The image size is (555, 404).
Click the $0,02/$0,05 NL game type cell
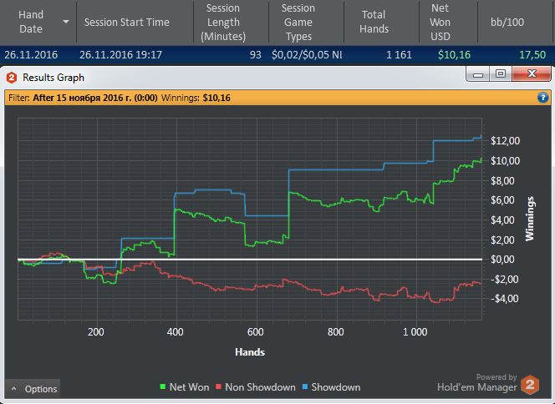tap(307, 55)
